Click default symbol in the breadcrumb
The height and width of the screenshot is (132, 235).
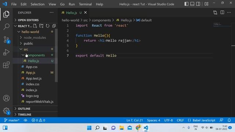tap(144, 20)
